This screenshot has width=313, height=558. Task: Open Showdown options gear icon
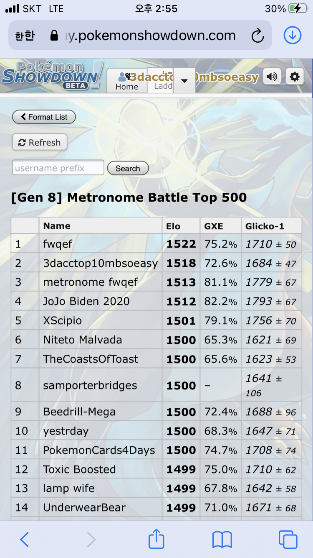click(x=295, y=77)
